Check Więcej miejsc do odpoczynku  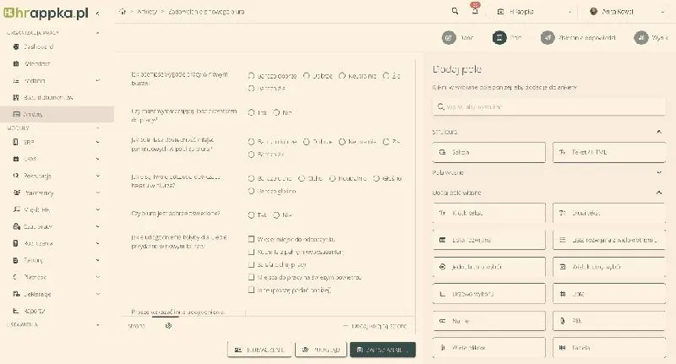click(251, 239)
